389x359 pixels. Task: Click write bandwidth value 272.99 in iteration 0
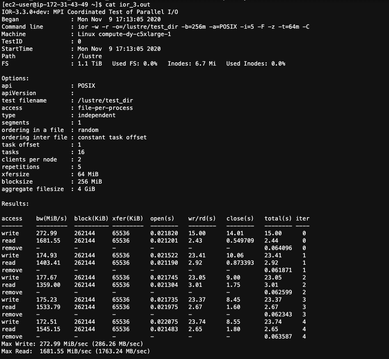coord(46,233)
